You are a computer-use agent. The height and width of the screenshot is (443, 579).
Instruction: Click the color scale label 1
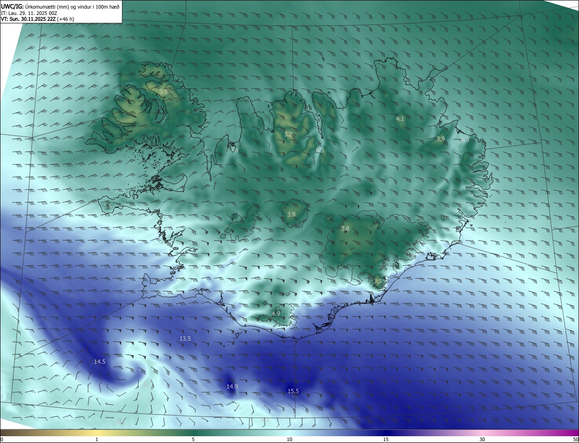click(x=97, y=439)
